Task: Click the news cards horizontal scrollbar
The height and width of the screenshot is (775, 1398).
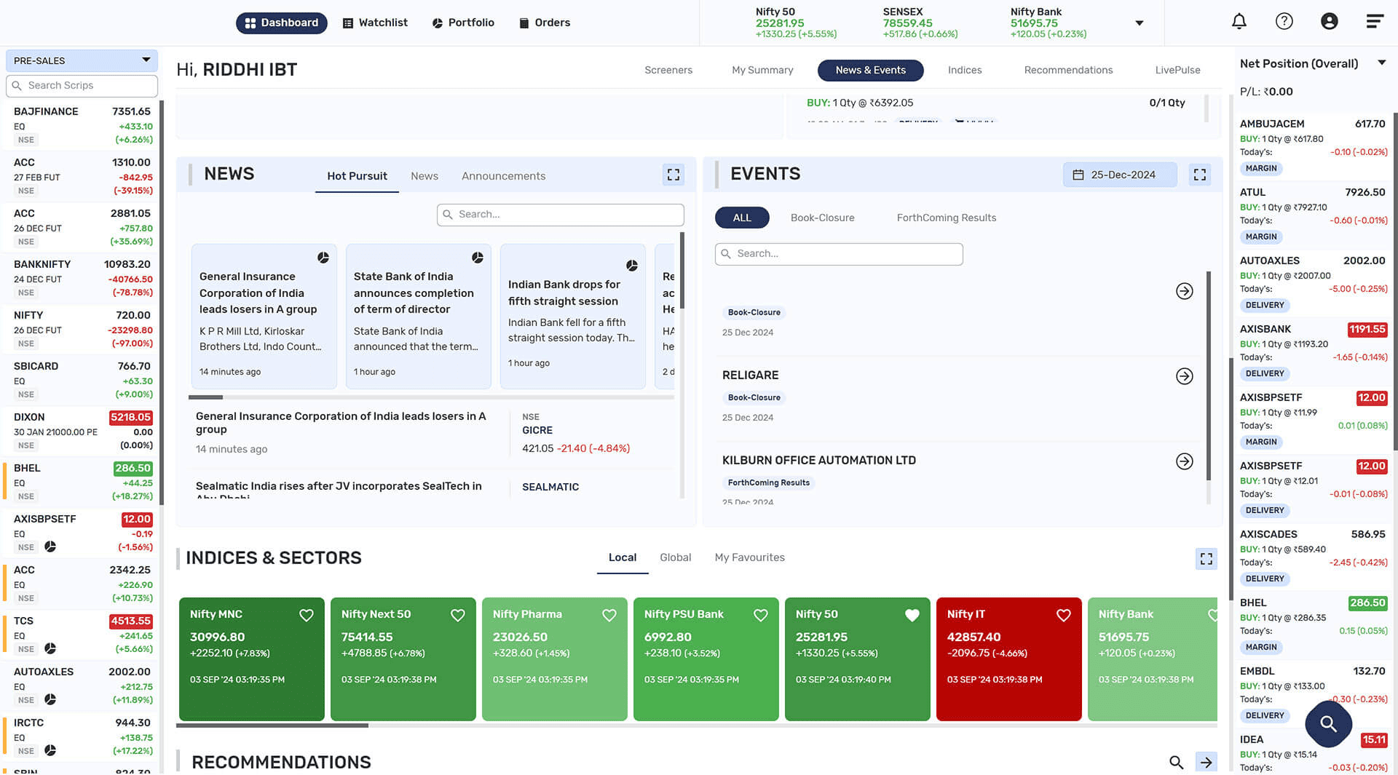Action: point(205,397)
